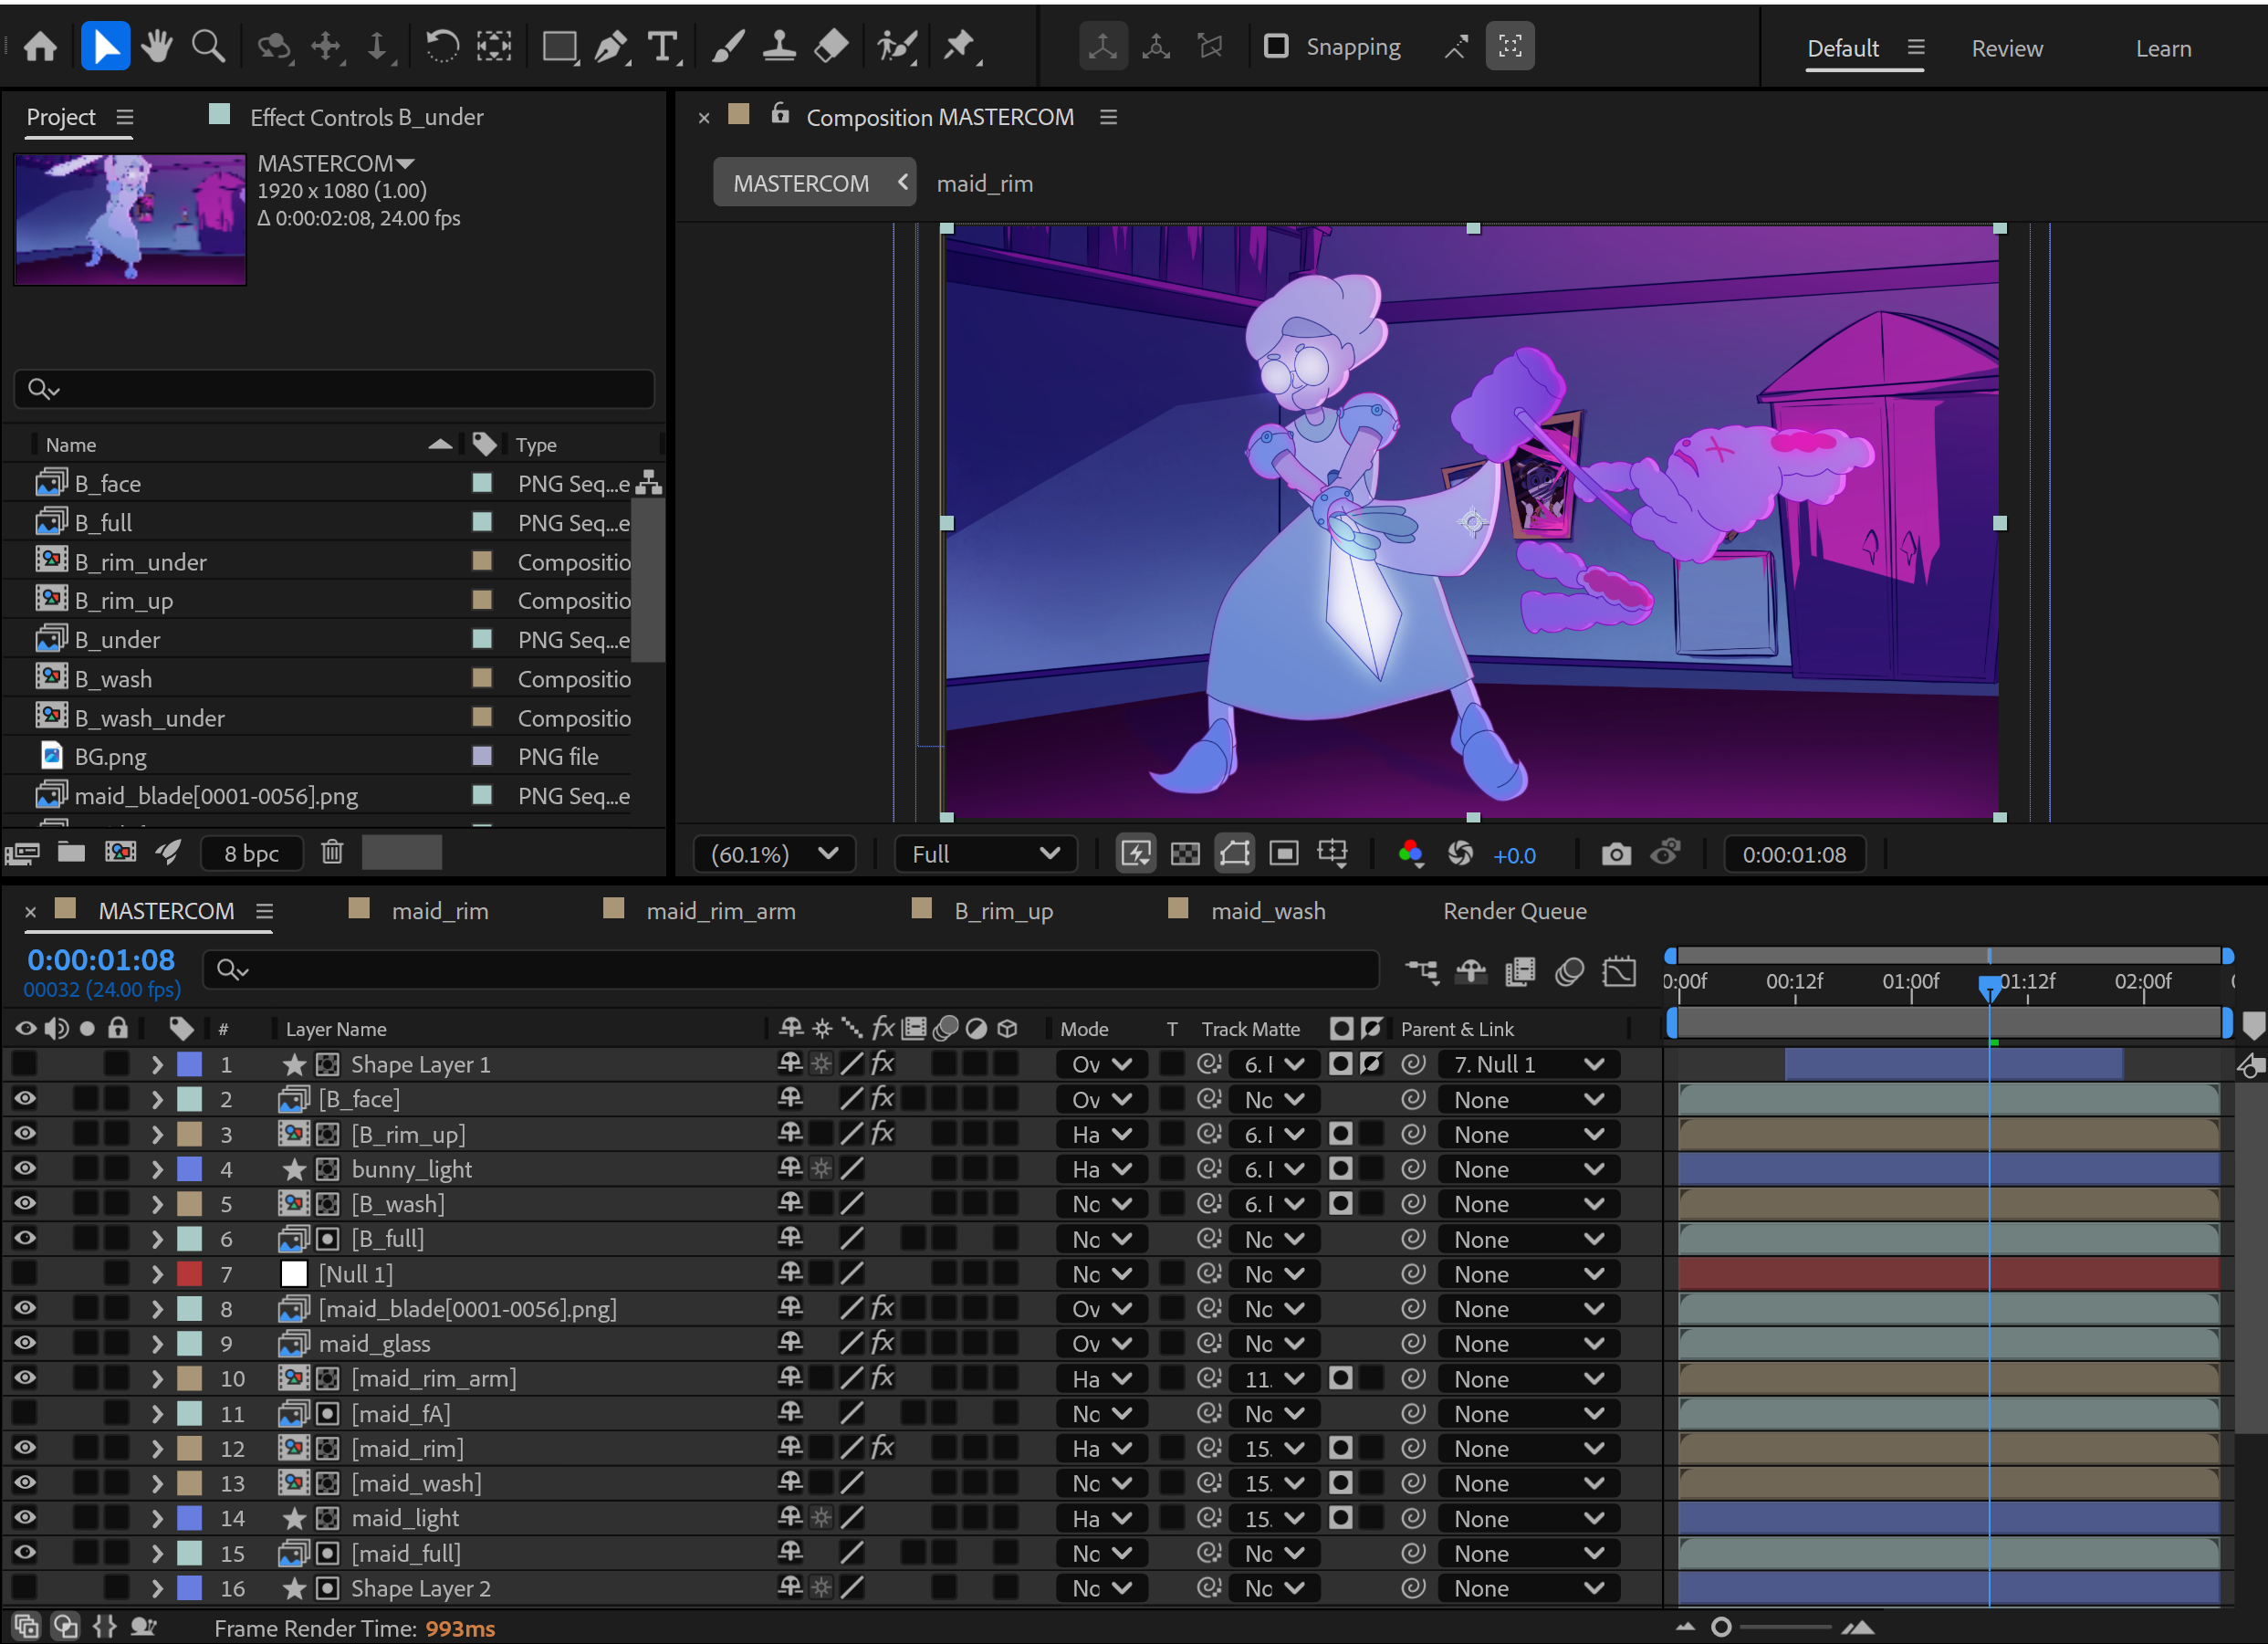This screenshot has width=2268, height=1644.
Task: Click the timeline zoom slider handle
Action: pyautogui.click(x=1720, y=1627)
